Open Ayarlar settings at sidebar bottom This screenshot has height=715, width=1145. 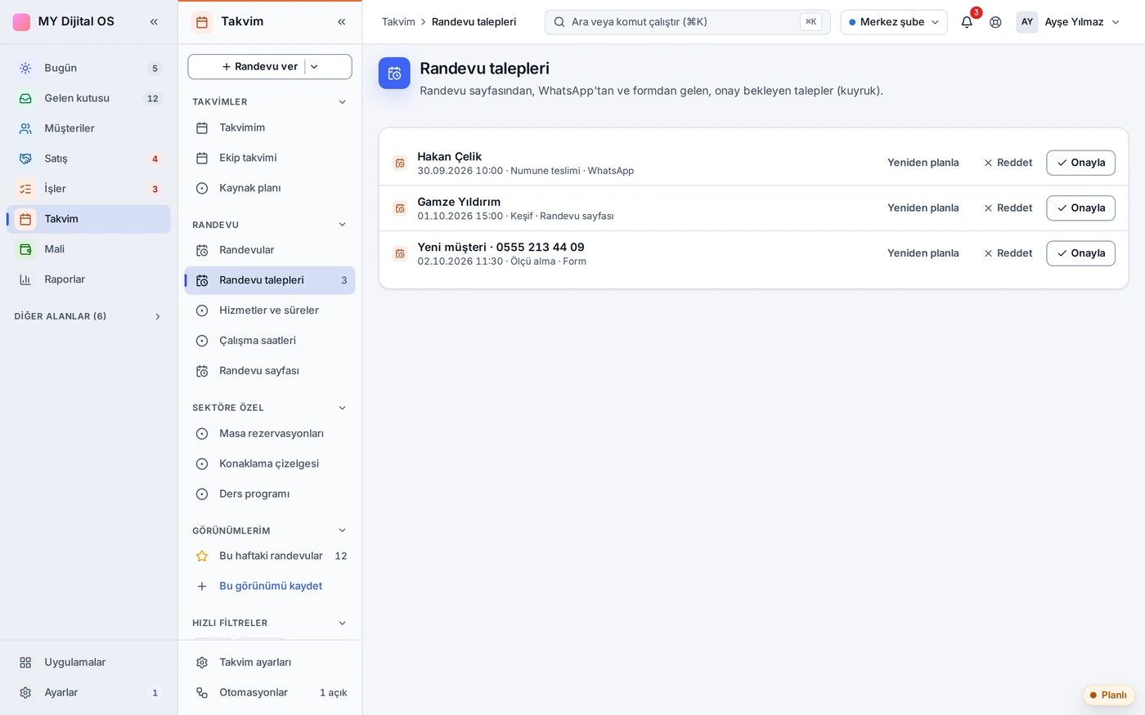tap(88, 693)
